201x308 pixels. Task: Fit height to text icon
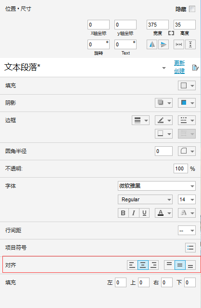pos(190,44)
